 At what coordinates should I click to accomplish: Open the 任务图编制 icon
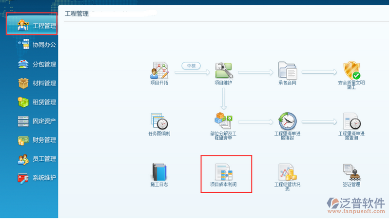(x=159, y=121)
